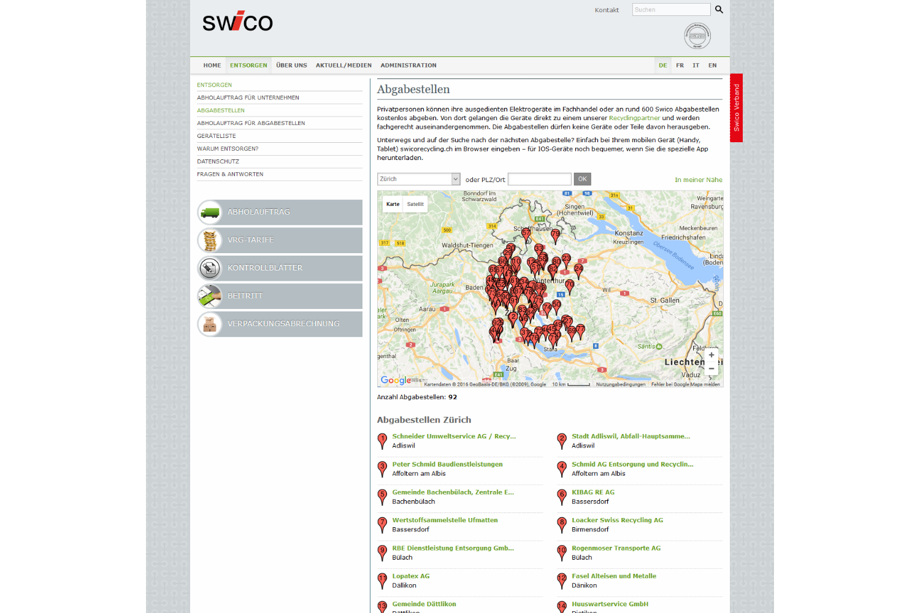920x613 pixels.
Task: Click the Swico logo
Action: point(237,21)
